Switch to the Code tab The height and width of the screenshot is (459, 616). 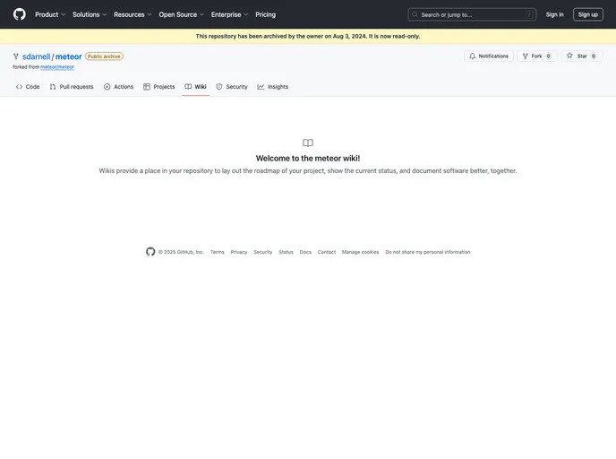point(28,87)
